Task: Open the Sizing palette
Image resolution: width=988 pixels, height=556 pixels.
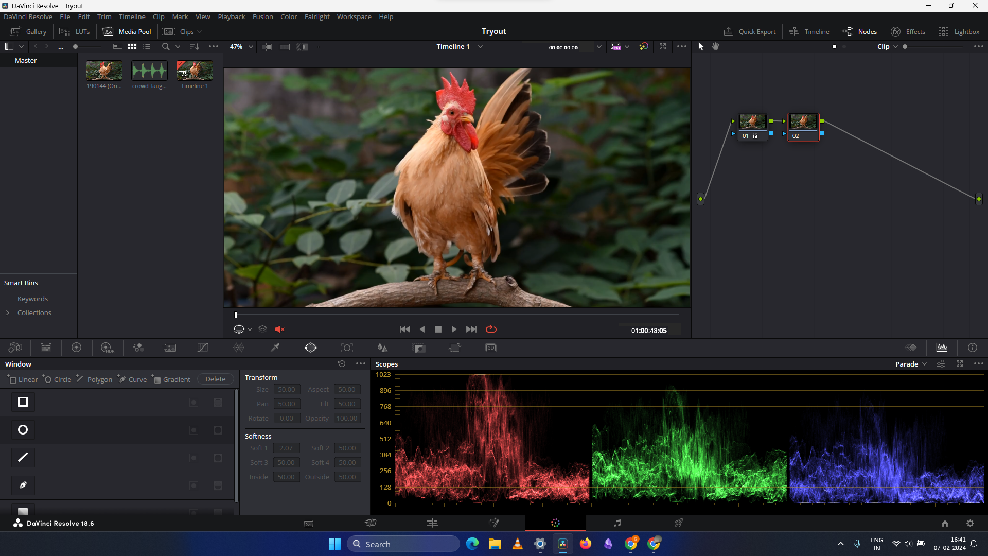Action: pos(455,348)
